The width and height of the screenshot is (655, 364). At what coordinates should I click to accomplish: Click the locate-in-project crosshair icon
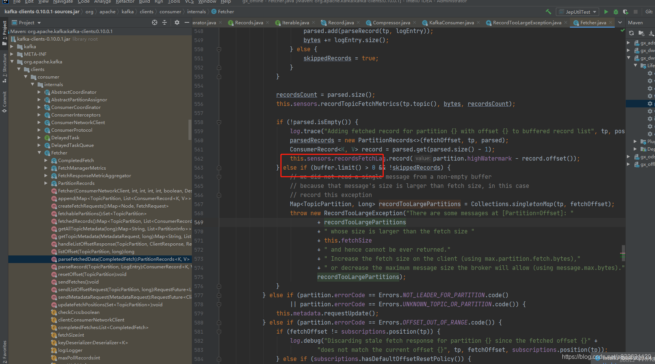(155, 23)
